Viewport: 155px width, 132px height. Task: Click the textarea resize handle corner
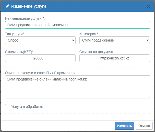[149, 97]
